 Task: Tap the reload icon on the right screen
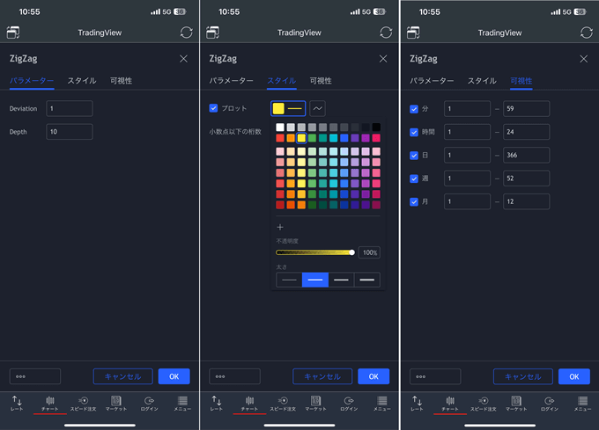(587, 33)
